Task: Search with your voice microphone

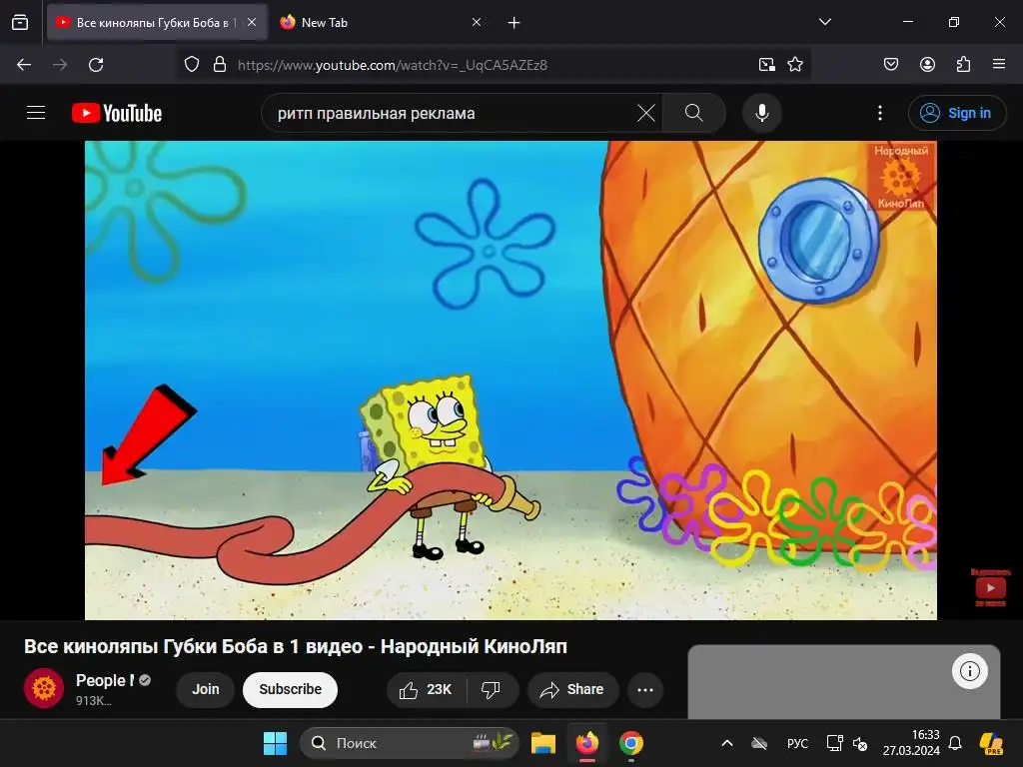Action: pos(761,113)
